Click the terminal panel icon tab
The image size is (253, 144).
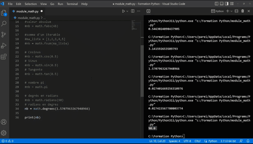coord(149,11)
